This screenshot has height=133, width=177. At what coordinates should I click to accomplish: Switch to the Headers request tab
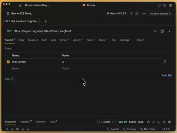click(x=33, y=40)
